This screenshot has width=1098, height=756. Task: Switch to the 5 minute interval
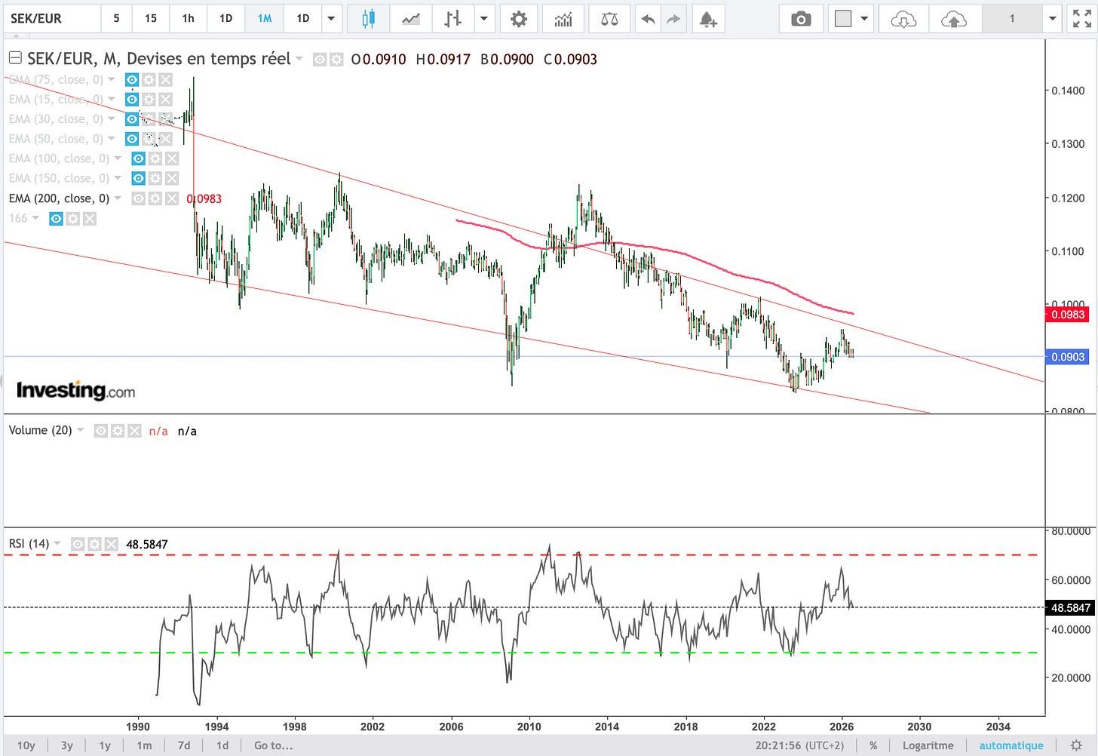[116, 19]
